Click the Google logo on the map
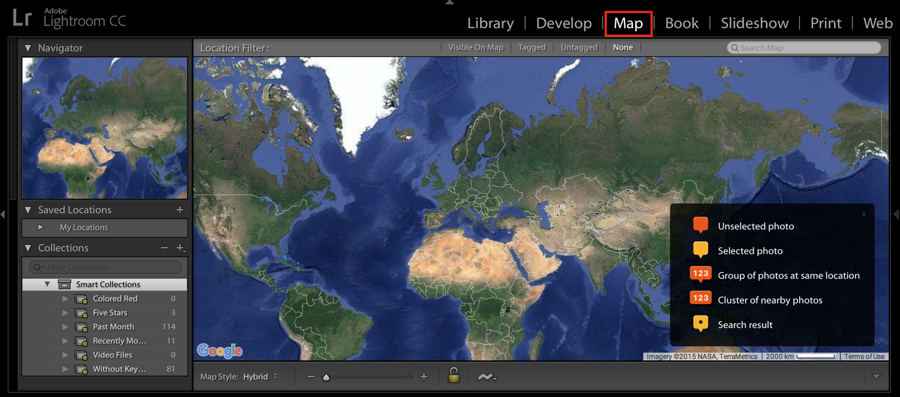This screenshot has width=900, height=397. (220, 350)
